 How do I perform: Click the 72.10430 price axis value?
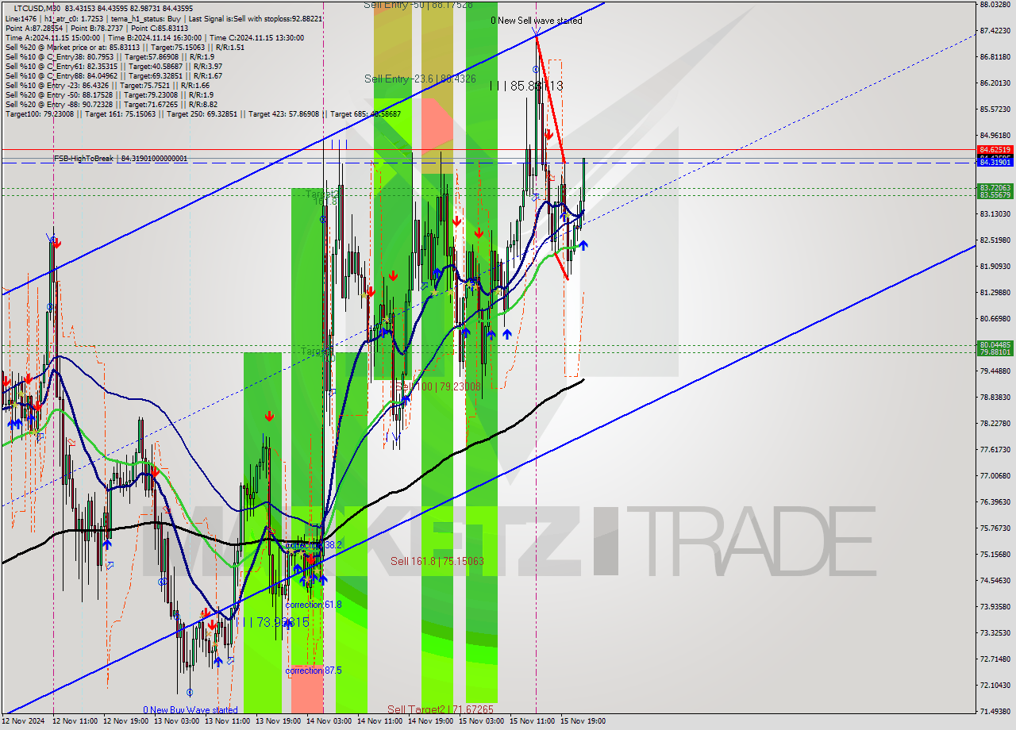tap(995, 685)
